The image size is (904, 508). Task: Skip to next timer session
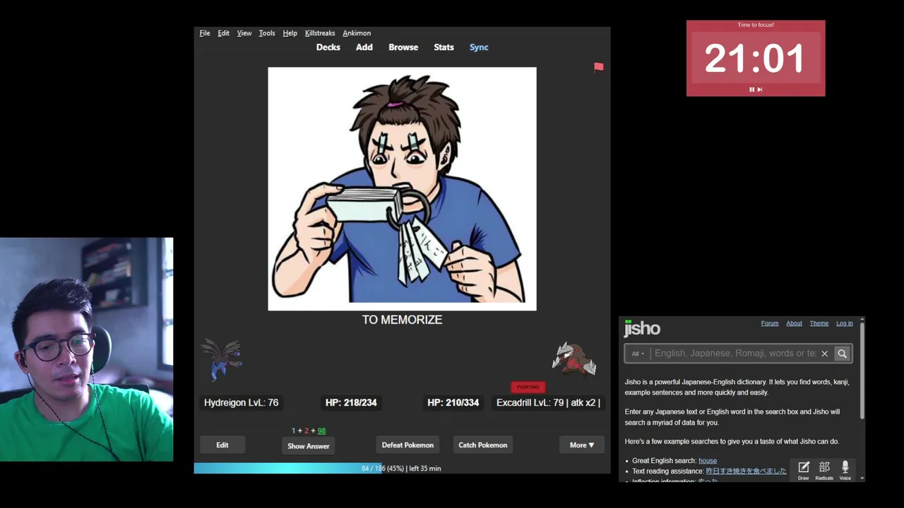click(760, 90)
